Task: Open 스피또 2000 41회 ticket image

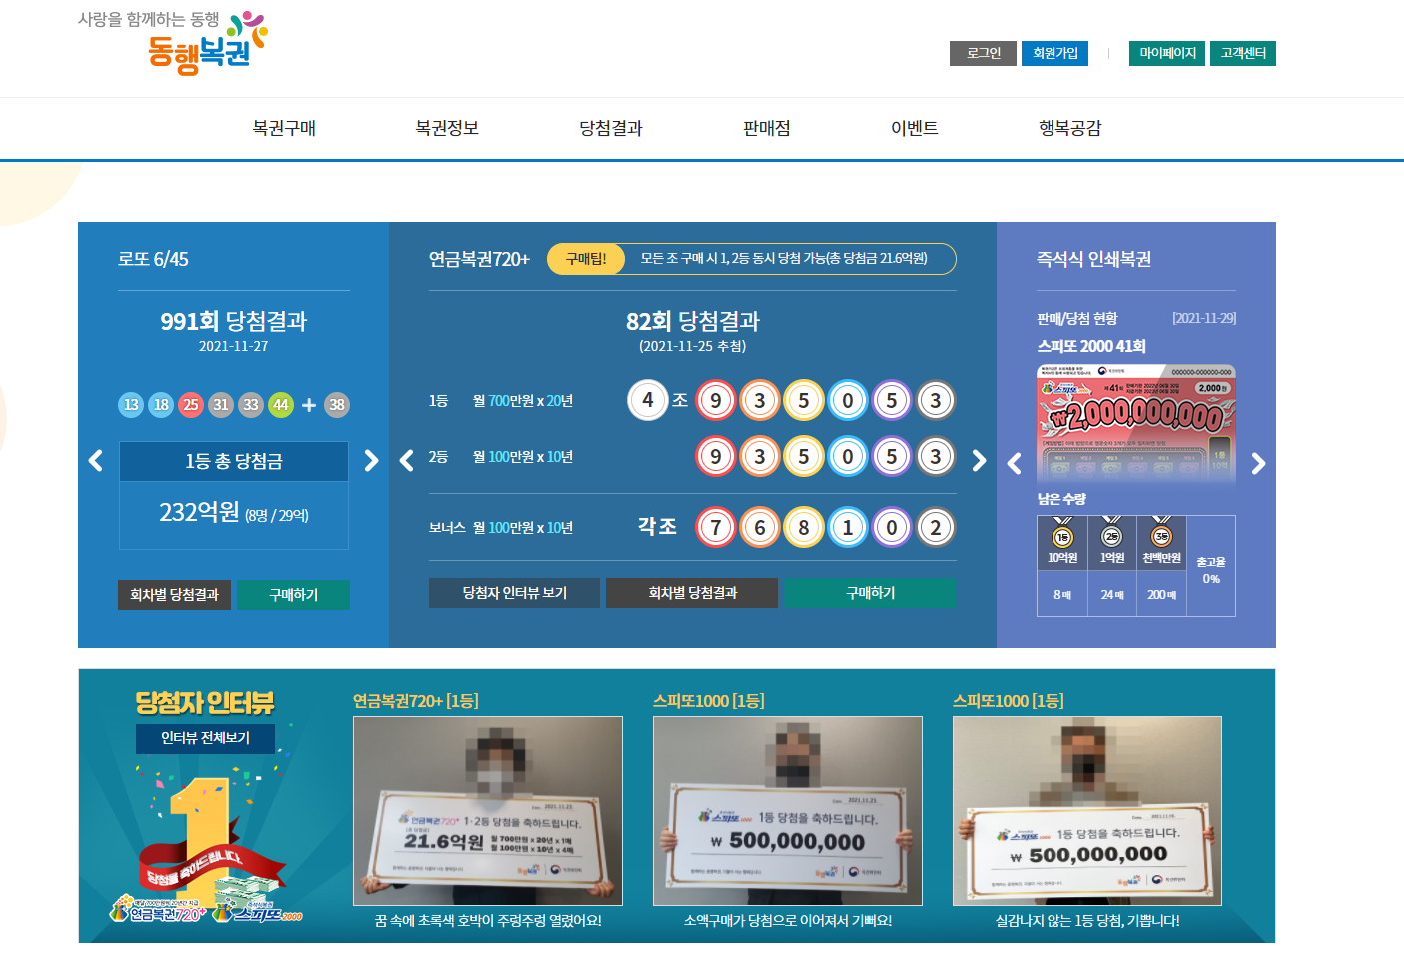Action: tap(1136, 424)
